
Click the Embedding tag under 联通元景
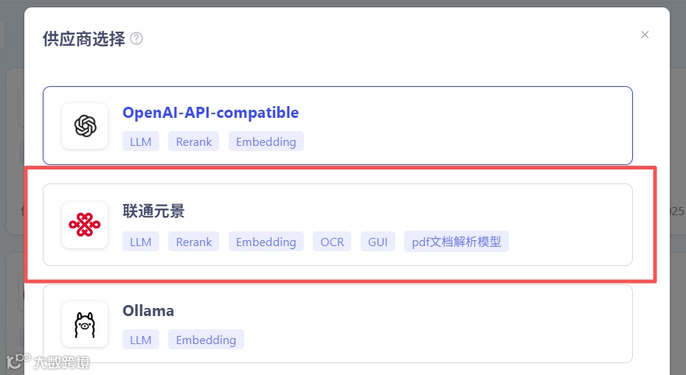click(x=266, y=242)
